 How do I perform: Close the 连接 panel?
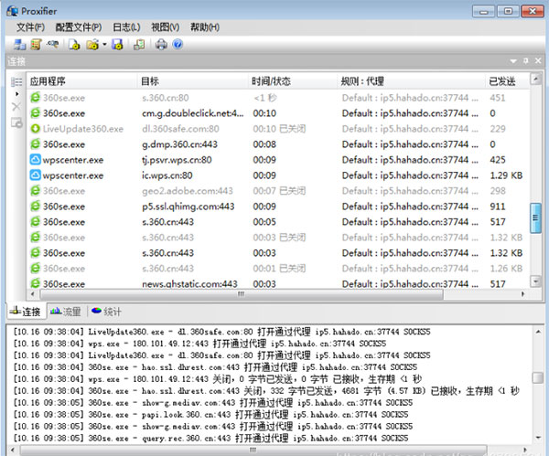(538, 61)
